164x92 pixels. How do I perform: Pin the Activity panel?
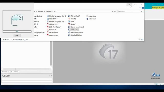(x=50, y=76)
